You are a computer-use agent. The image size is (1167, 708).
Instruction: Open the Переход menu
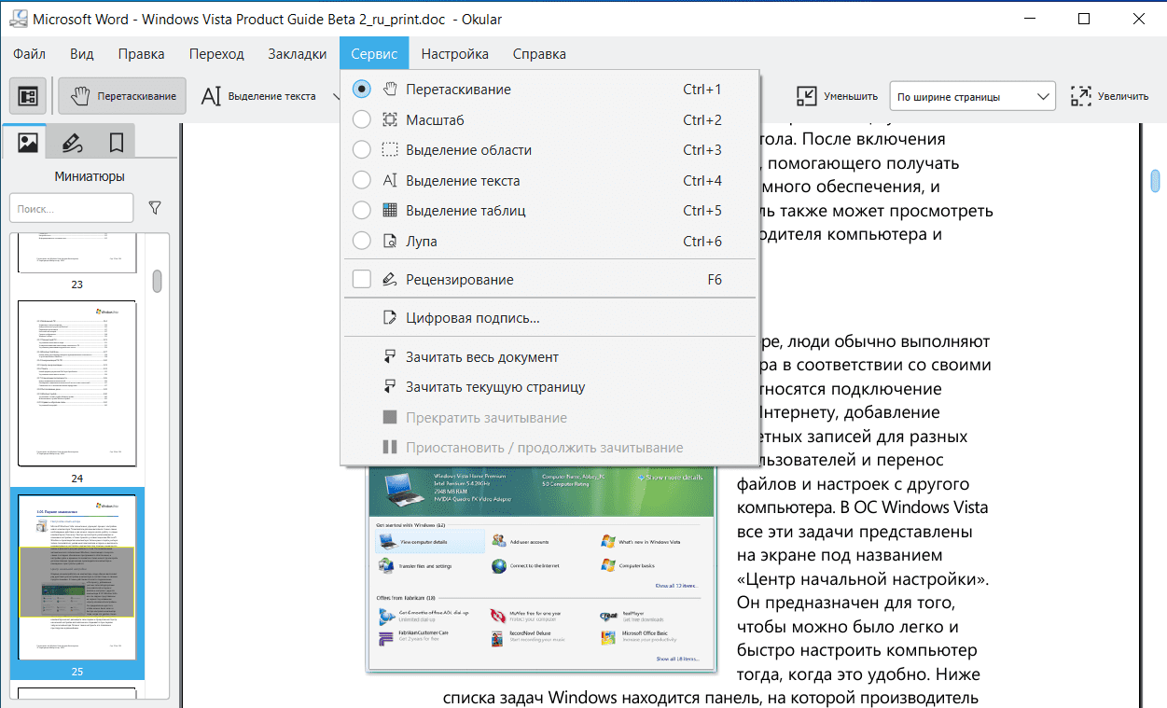coord(216,54)
